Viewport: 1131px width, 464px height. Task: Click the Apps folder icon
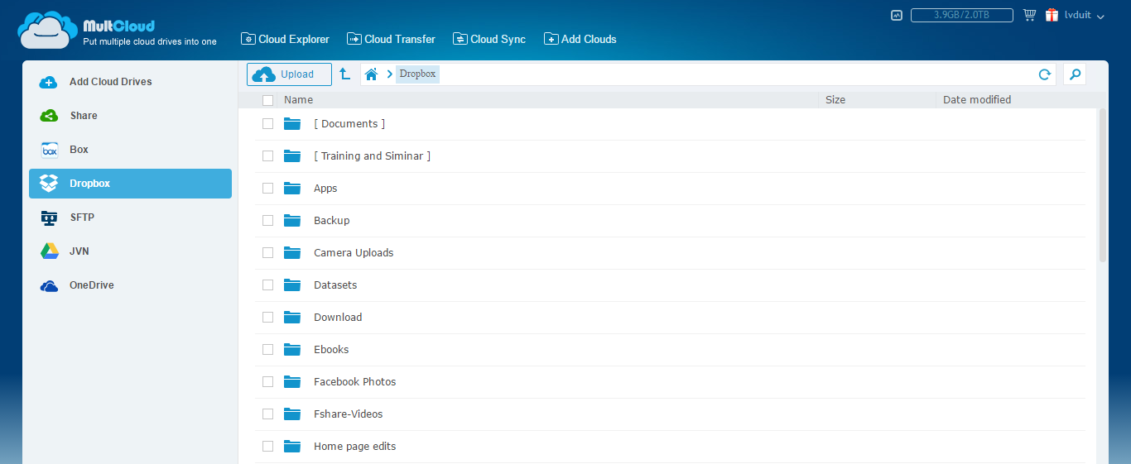292,188
